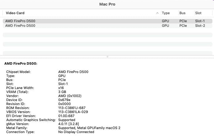Click the Chipset Model value text
The width and height of the screenshot is (214, 138).
[x=73, y=72]
